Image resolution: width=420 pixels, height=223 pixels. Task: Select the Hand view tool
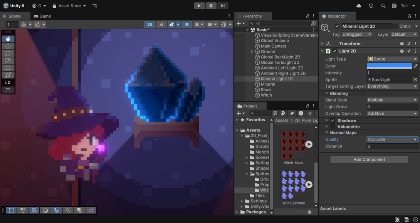[8, 39]
